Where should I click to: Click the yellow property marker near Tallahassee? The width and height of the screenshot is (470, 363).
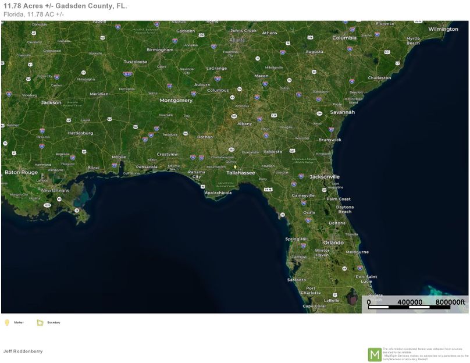(235, 167)
